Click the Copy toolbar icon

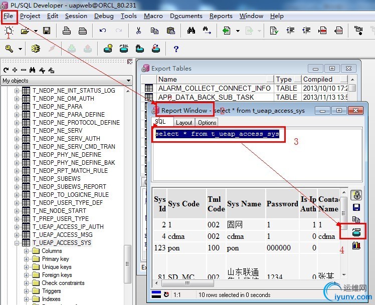154,31
